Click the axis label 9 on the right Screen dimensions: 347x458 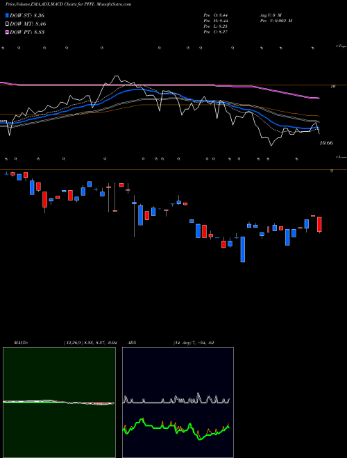(x=332, y=171)
